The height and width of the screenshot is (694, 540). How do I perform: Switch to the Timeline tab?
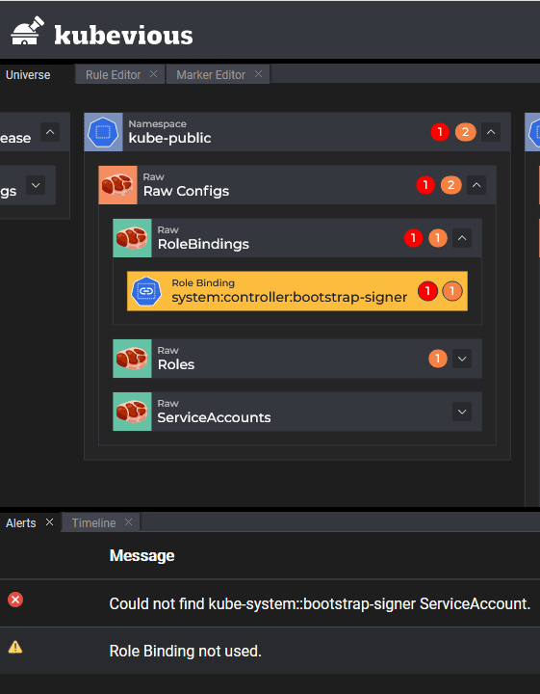(x=93, y=522)
